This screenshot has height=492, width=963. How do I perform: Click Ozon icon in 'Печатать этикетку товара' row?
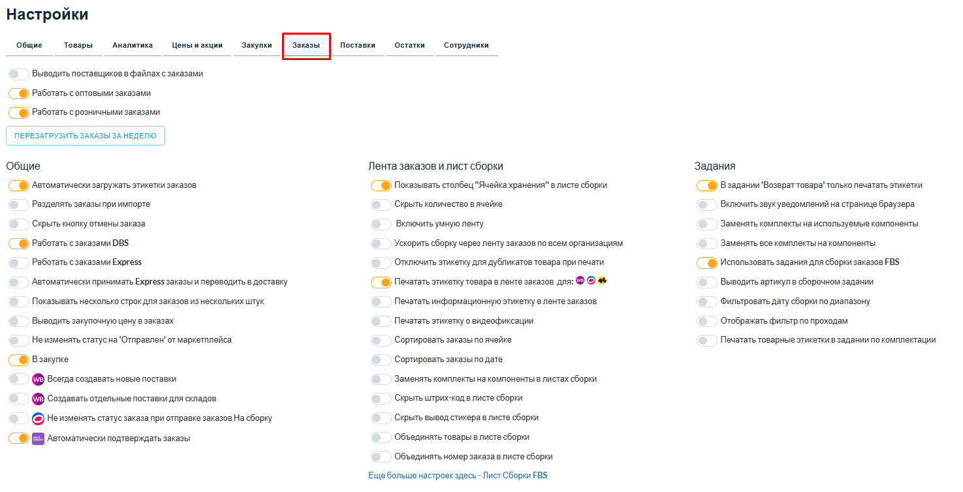click(x=591, y=281)
